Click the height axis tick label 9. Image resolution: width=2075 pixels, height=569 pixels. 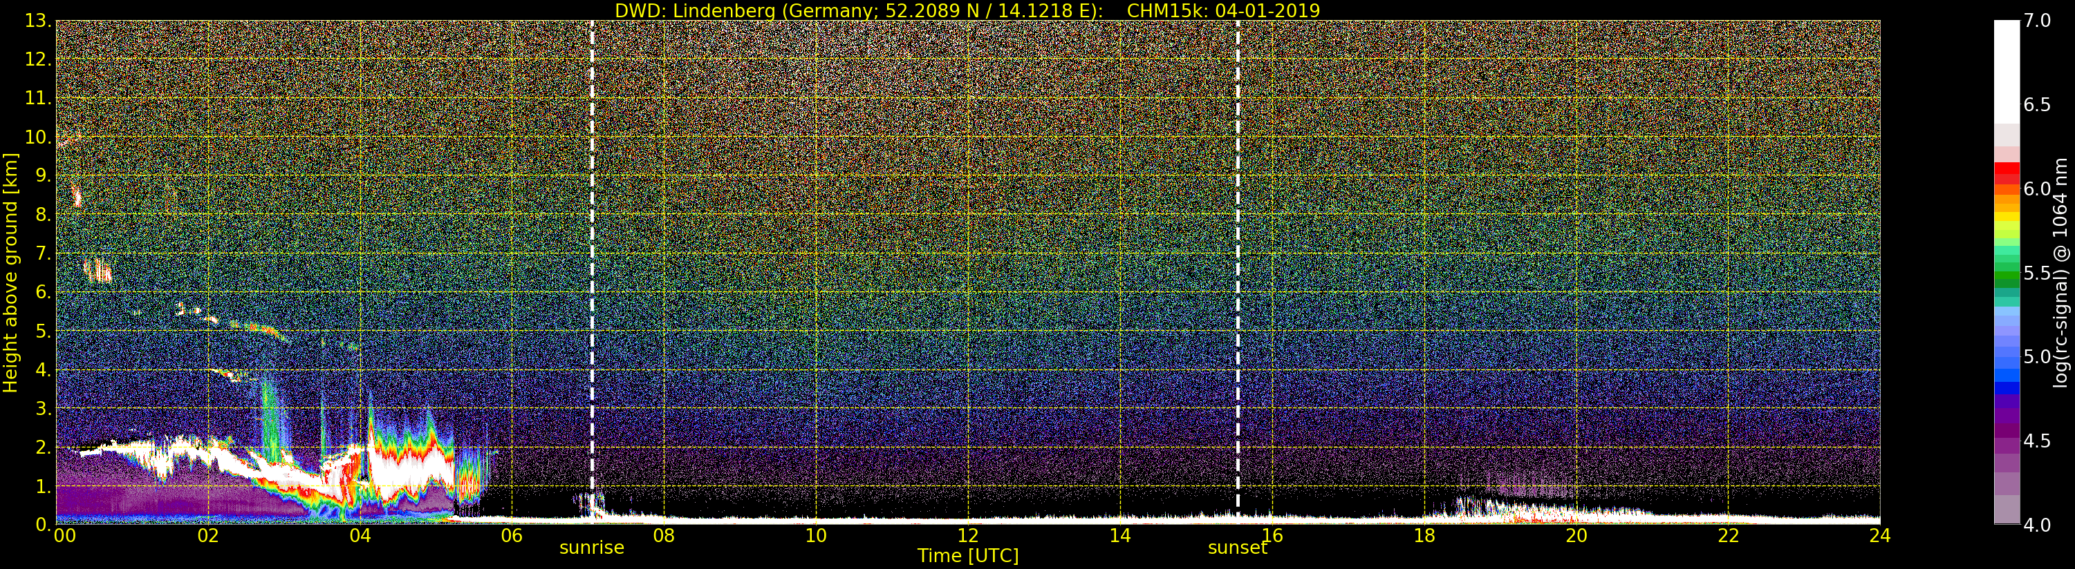pos(44,175)
